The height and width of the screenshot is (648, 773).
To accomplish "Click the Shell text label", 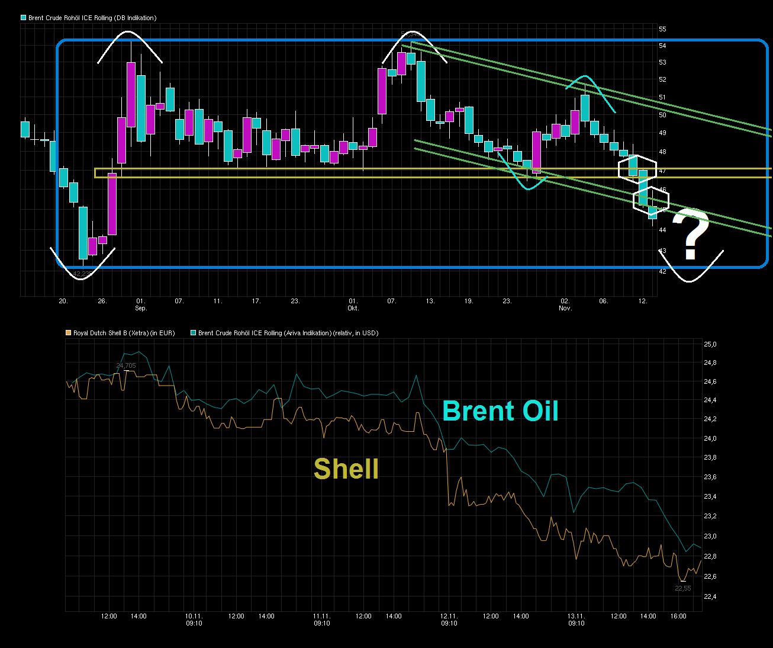I will [x=346, y=469].
